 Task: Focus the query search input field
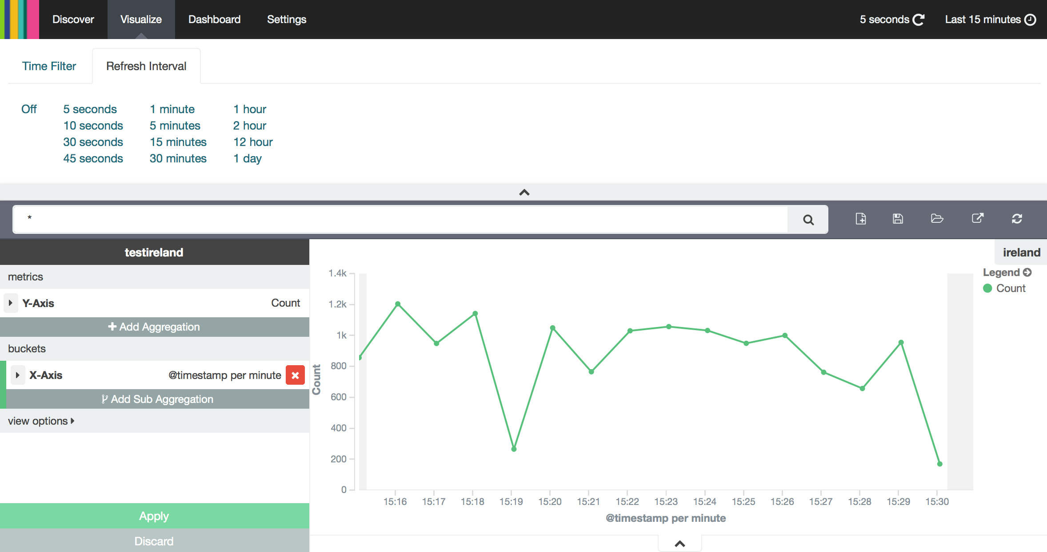tap(400, 219)
